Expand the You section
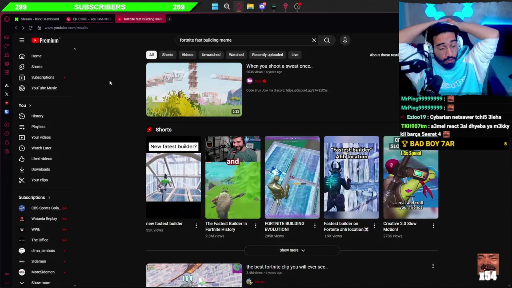Screen dimensions: 512x288 [25, 106]
